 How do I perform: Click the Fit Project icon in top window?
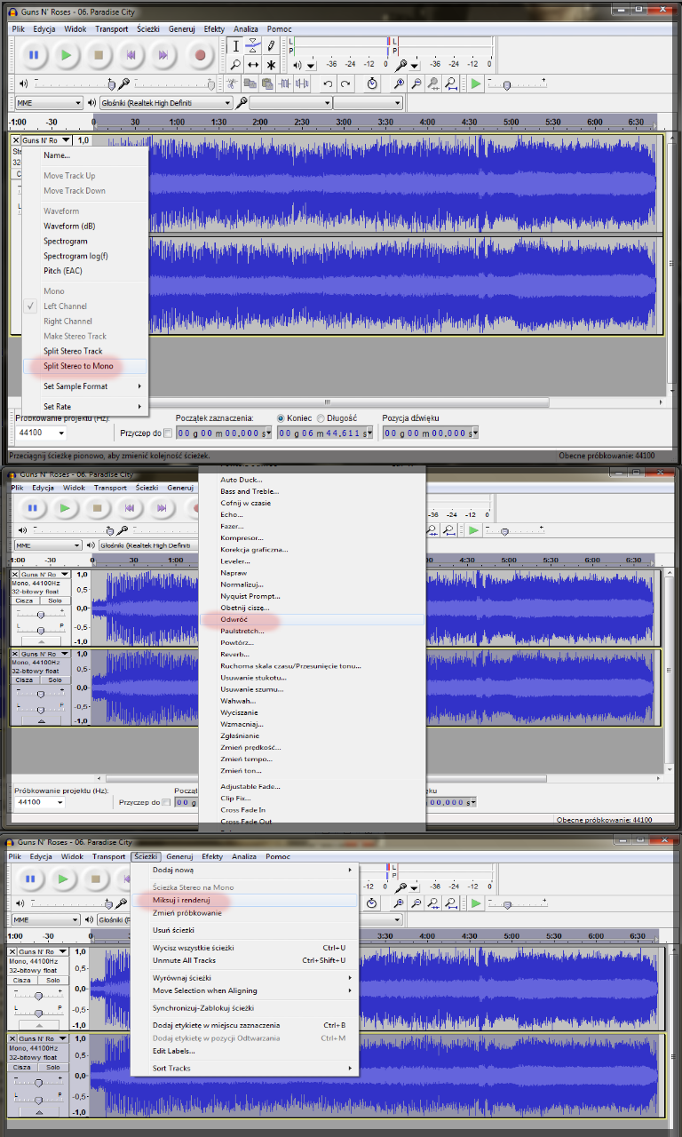coord(451,83)
